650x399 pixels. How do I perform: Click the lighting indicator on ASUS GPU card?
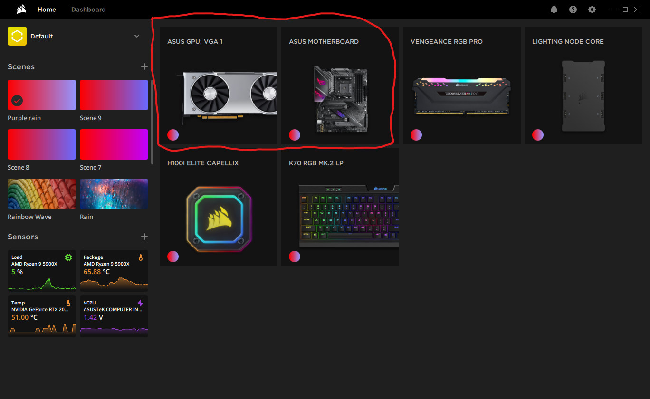[x=173, y=135]
